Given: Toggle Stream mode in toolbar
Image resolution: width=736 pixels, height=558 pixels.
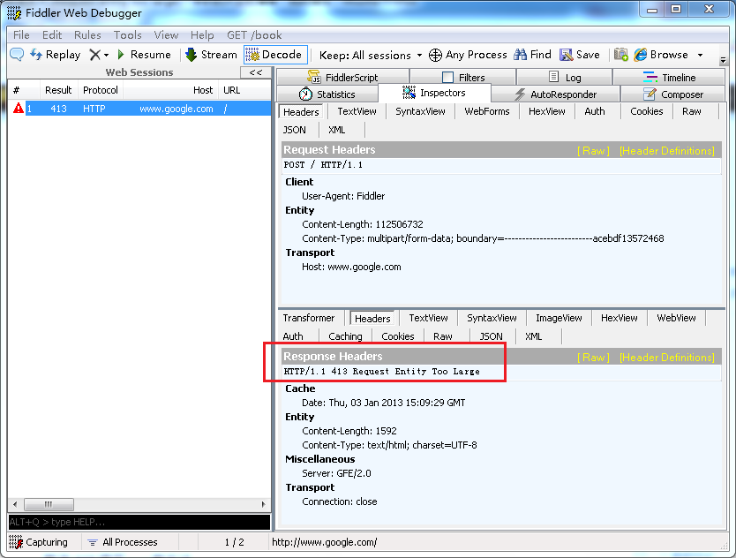Looking at the screenshot, I should point(210,55).
